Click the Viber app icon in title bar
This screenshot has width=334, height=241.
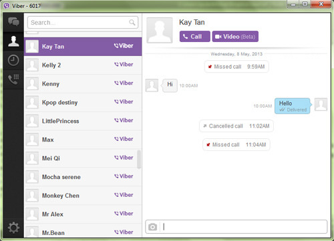coord(7,6)
